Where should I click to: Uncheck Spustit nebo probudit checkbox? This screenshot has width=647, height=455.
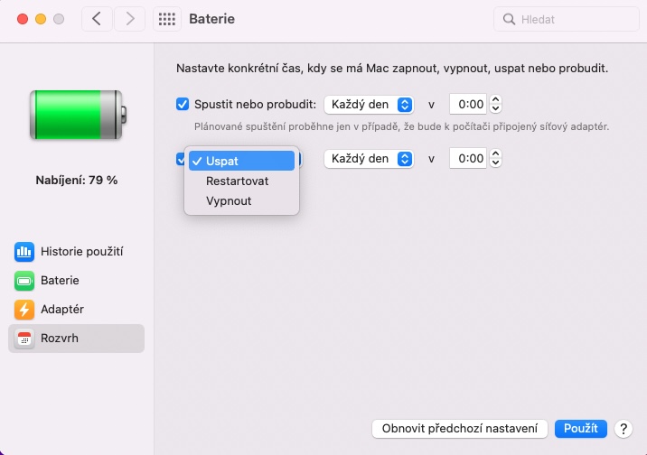point(183,104)
